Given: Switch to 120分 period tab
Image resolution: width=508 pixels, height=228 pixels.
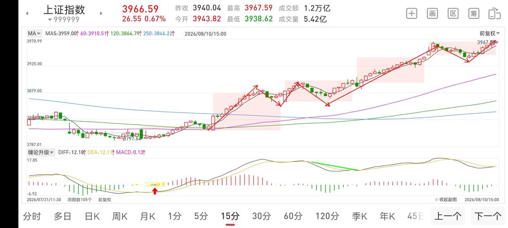Looking at the screenshot, I should coord(327,216).
